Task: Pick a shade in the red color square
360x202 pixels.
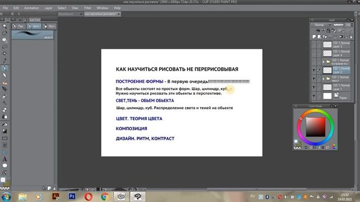Action: pos(316,127)
